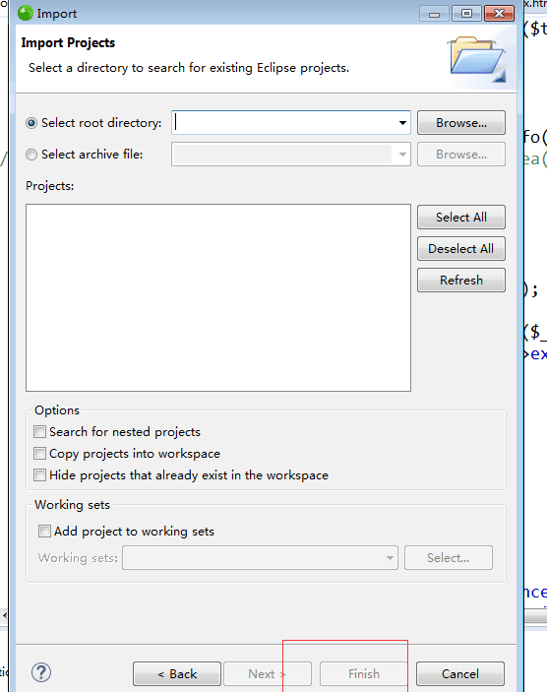Click the Next > button

tap(268, 674)
